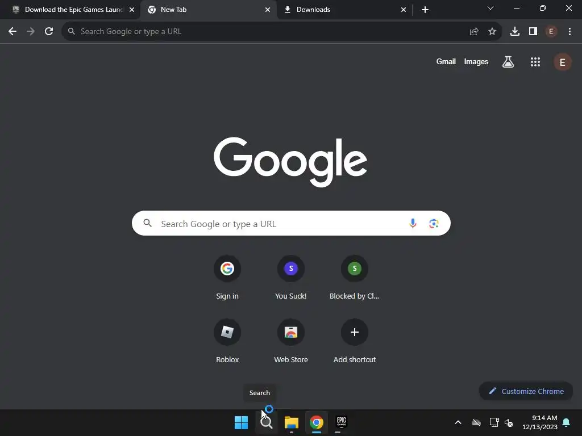Toggle the Chrome side panel

(533, 32)
